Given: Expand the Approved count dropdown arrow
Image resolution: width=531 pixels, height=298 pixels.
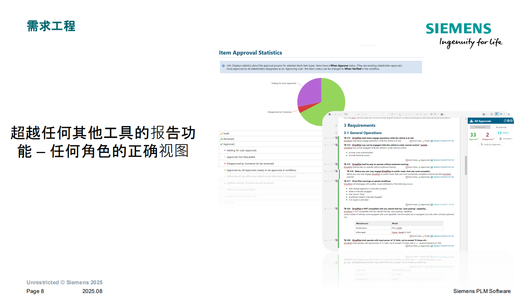Looking at the screenshot, I should 479,139.
